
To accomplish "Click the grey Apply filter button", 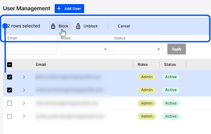I will click(177, 49).
